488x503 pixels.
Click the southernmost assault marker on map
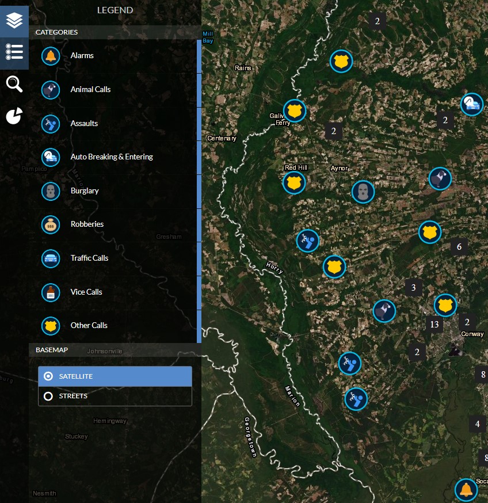pos(356,399)
